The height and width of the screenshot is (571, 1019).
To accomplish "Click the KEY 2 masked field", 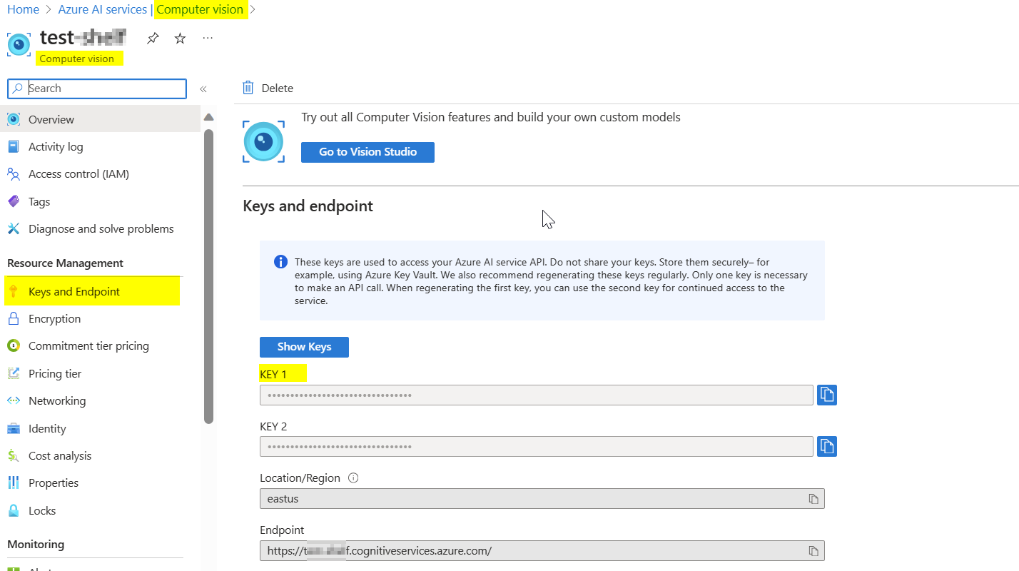I will click(x=537, y=446).
